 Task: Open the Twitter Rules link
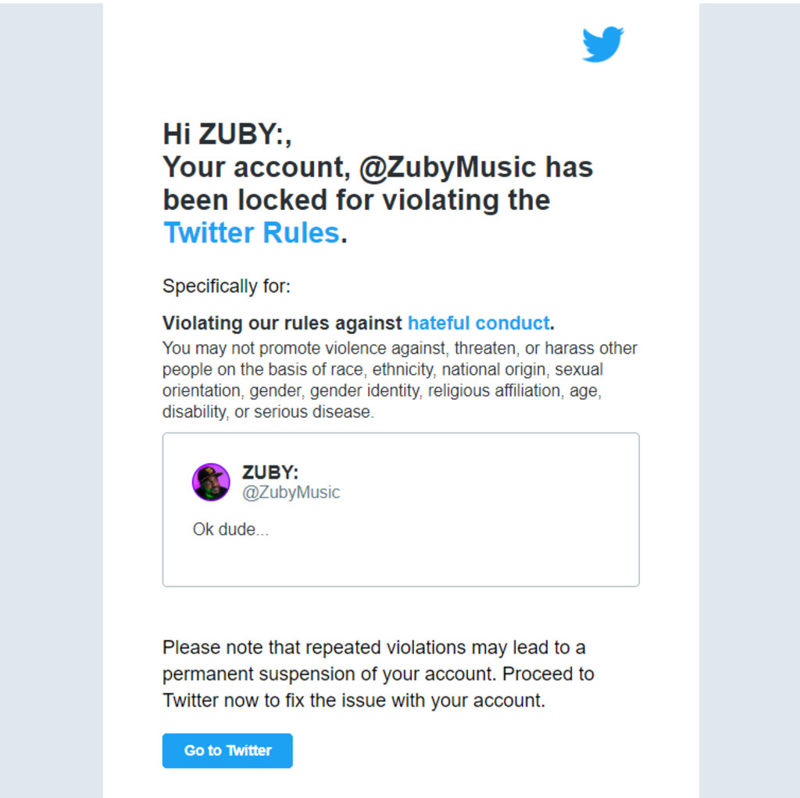[x=251, y=233]
